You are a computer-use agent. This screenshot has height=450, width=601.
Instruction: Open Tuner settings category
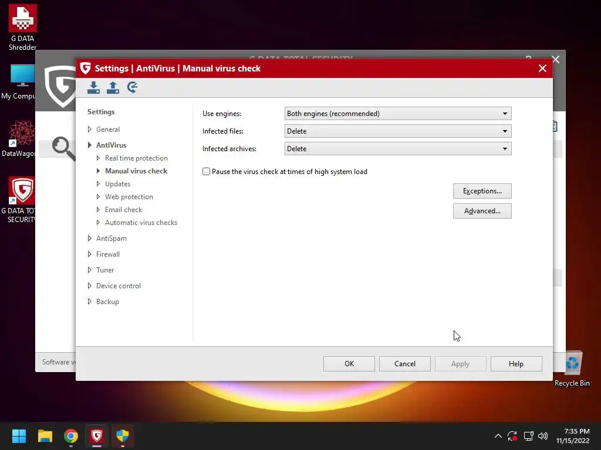(105, 270)
